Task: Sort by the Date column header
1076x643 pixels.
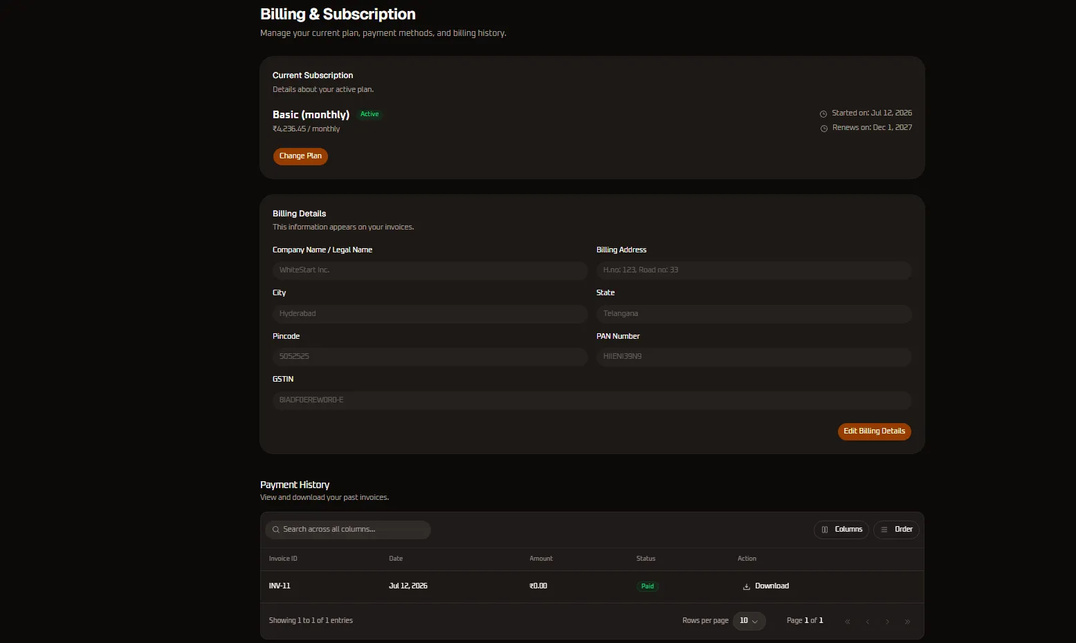Action: [396, 559]
